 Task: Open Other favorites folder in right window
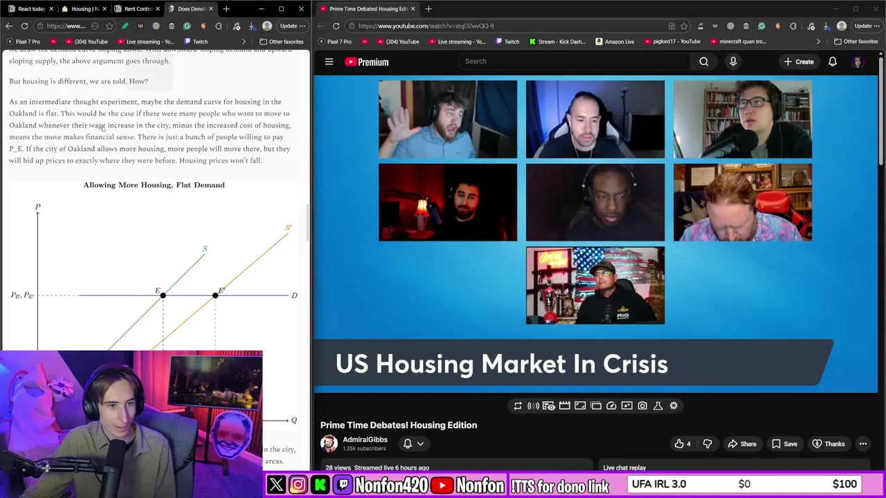pyautogui.click(x=856, y=41)
